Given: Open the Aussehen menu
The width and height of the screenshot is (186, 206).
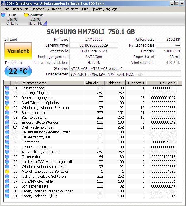Looking at the screenshot, I should tap(54, 9).
